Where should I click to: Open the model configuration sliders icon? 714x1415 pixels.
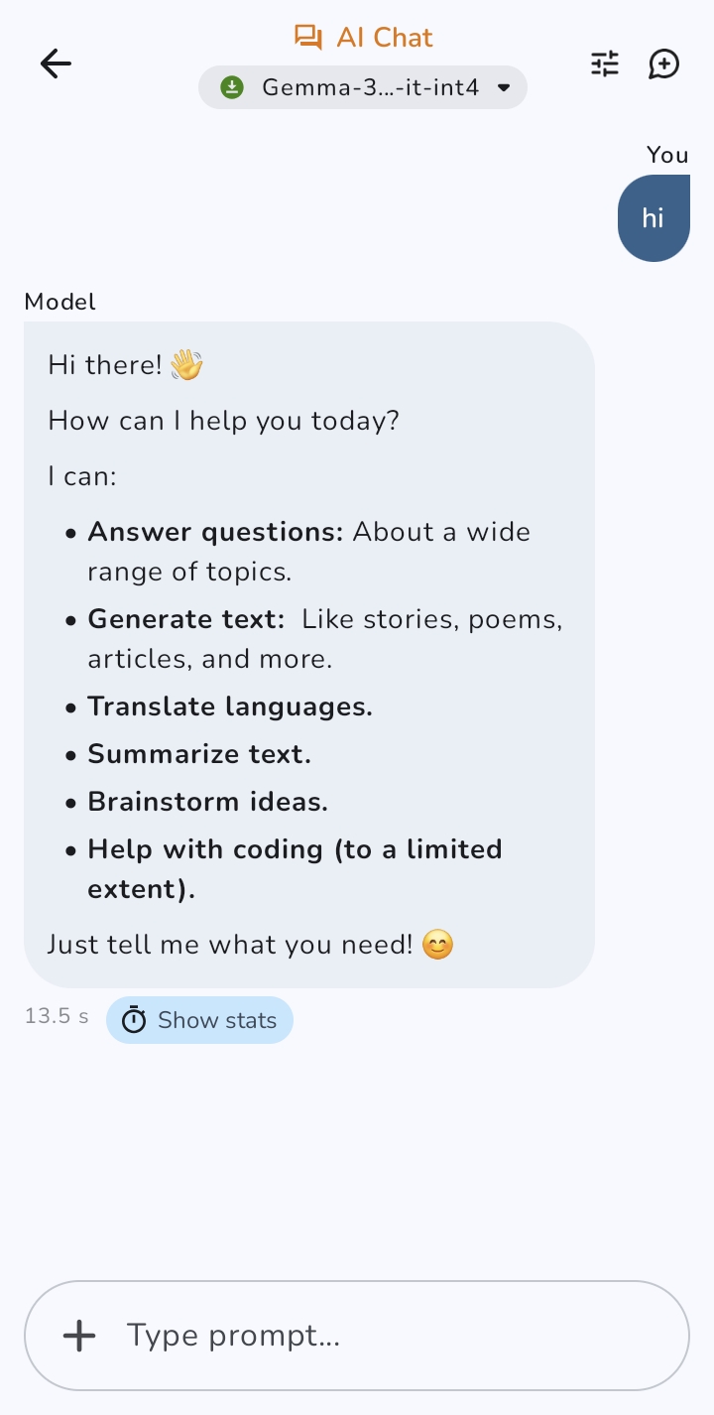pyautogui.click(x=605, y=64)
